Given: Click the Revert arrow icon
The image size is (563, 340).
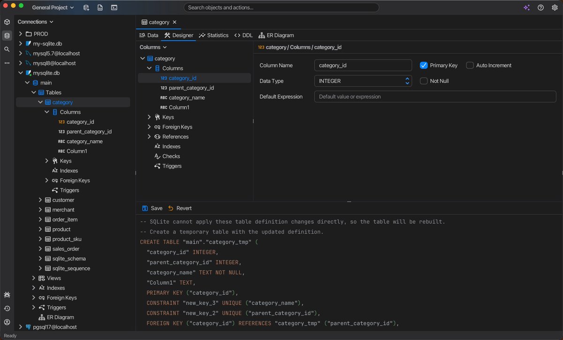Looking at the screenshot, I should pyautogui.click(x=171, y=208).
